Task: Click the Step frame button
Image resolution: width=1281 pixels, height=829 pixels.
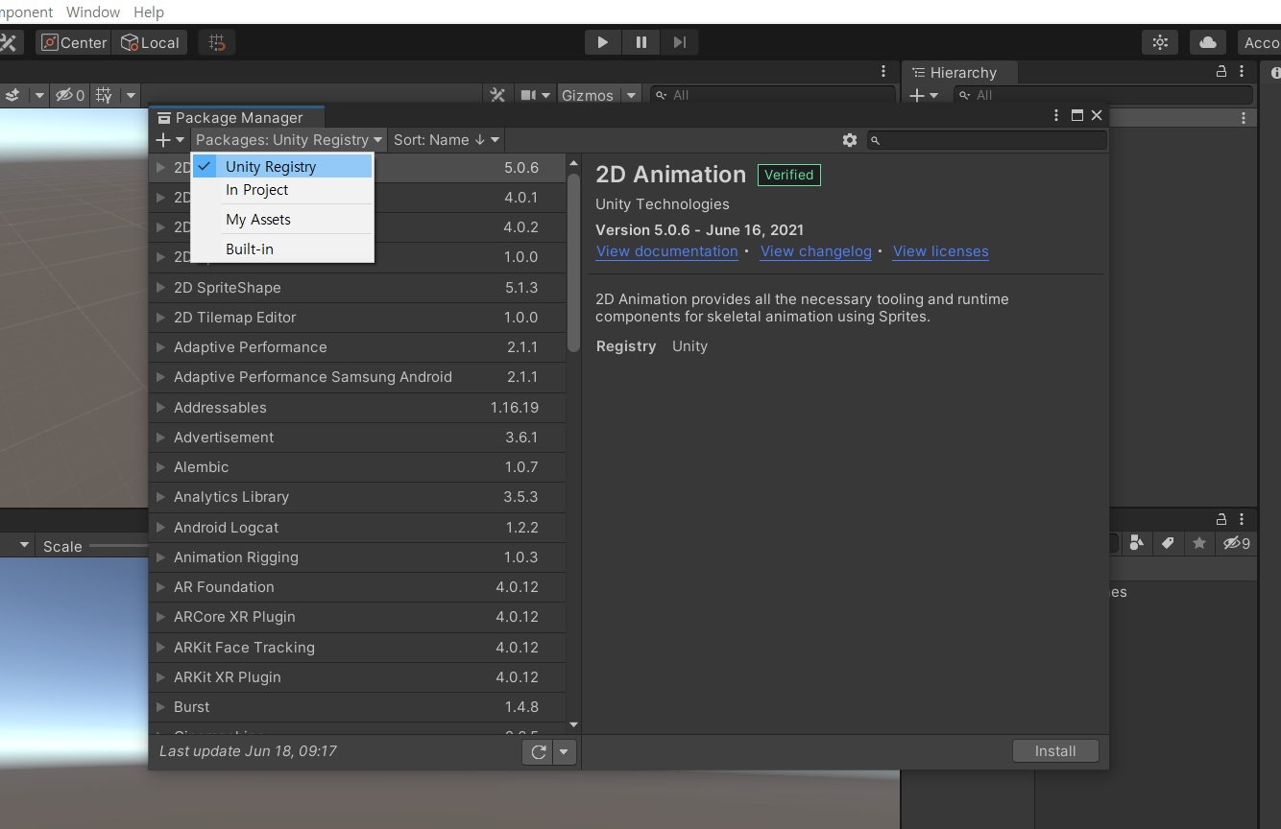Action: pyautogui.click(x=679, y=42)
